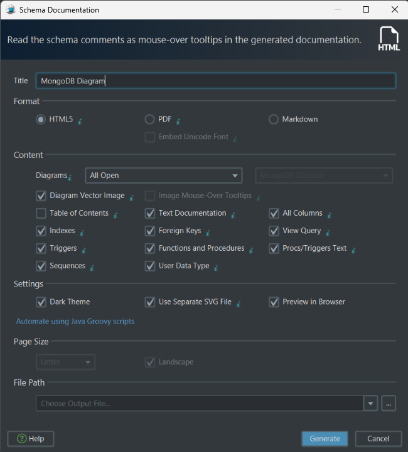Image resolution: width=408 pixels, height=452 pixels.
Task: Toggle Use Separate SVG File checkbox
Action: (150, 302)
